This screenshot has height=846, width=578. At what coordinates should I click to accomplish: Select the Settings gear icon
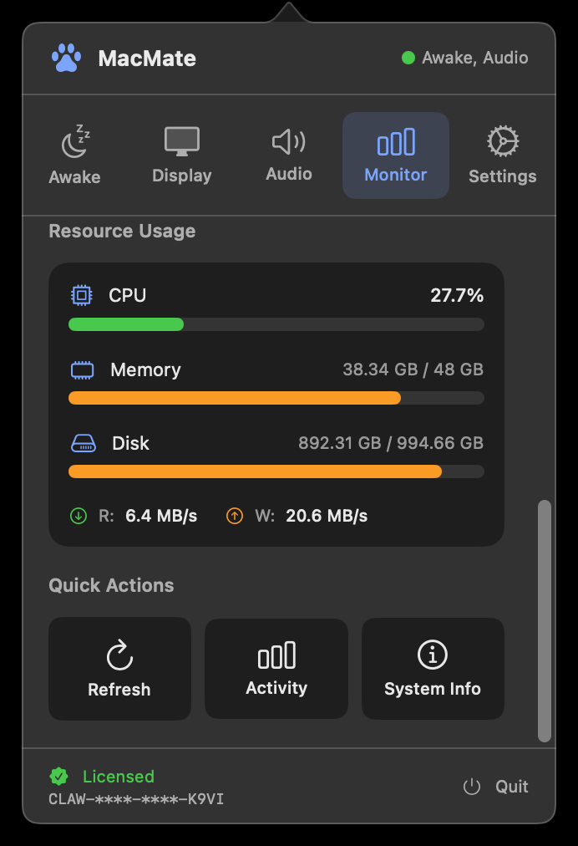click(x=502, y=140)
